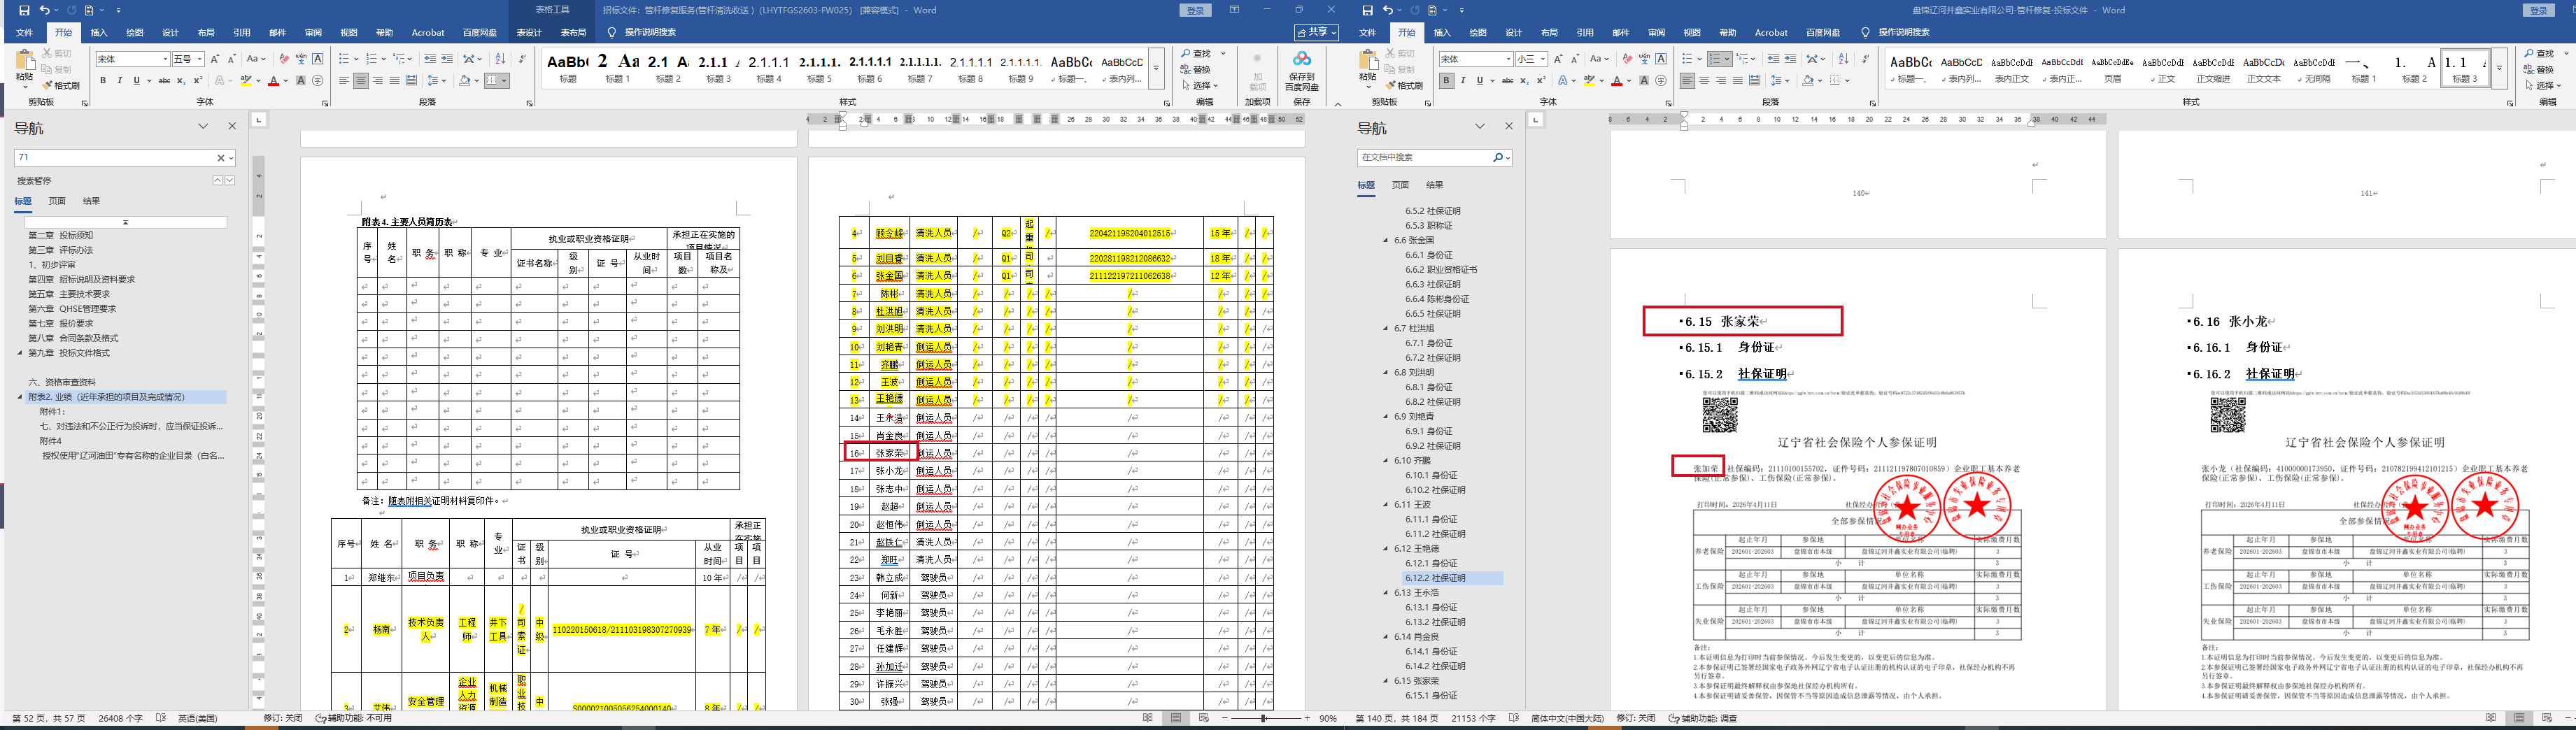The image size is (2576, 730).
Task: Switch to Results tab in right navigation pane
Action: point(1434,185)
